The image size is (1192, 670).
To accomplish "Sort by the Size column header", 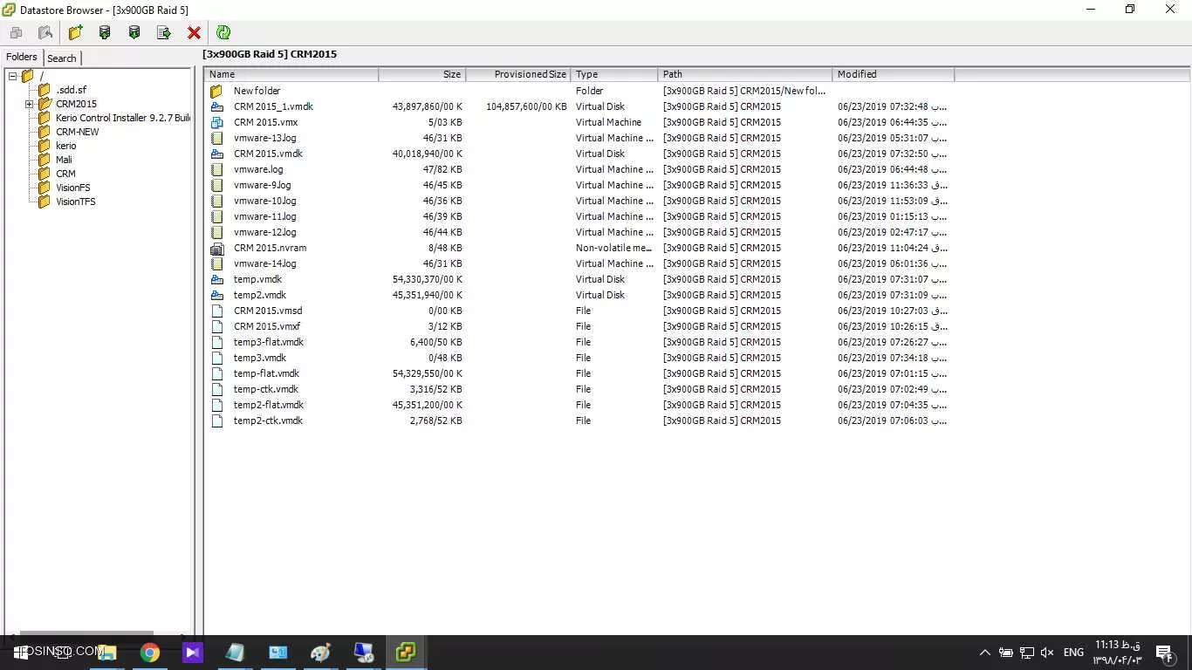I will pos(422,75).
